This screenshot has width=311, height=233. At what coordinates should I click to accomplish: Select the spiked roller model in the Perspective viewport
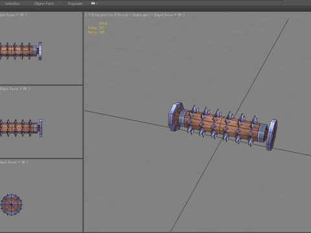point(223,126)
